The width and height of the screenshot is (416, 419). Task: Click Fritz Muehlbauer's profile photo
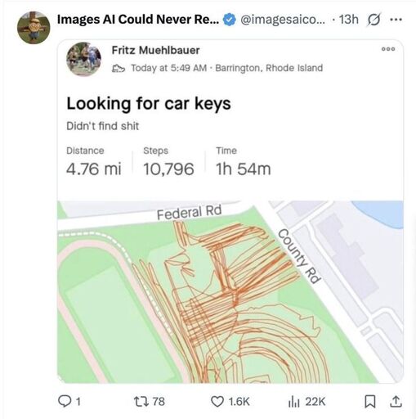(x=83, y=59)
